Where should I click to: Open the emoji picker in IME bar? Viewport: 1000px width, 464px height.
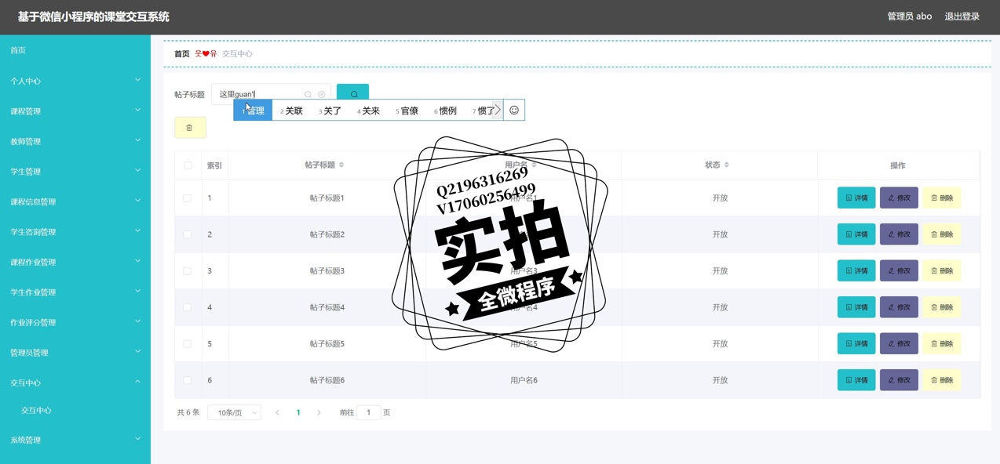coord(514,111)
